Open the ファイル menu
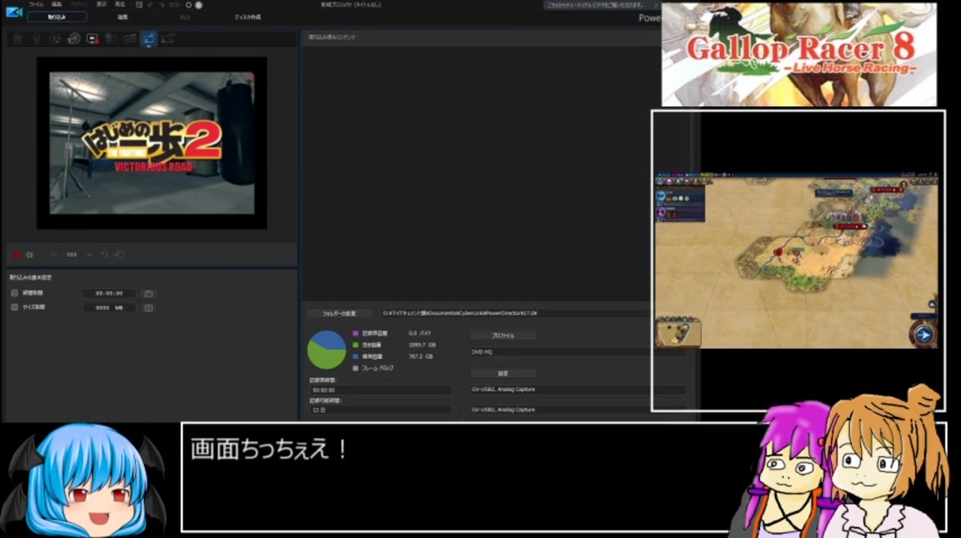This screenshot has width=961, height=538. pos(36,5)
